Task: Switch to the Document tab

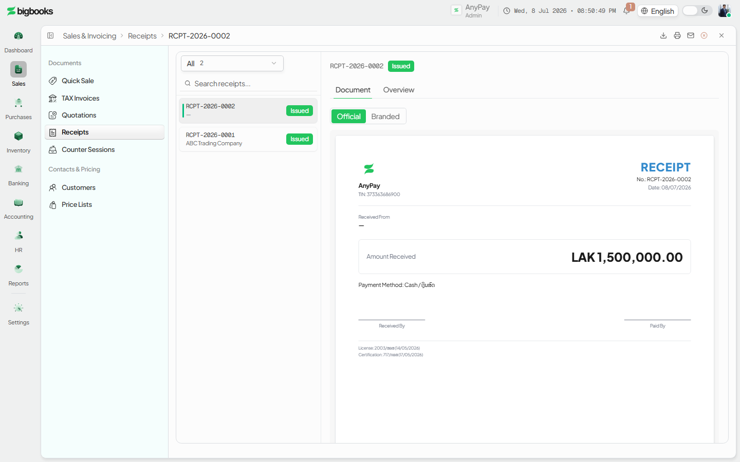Action: coord(353,90)
